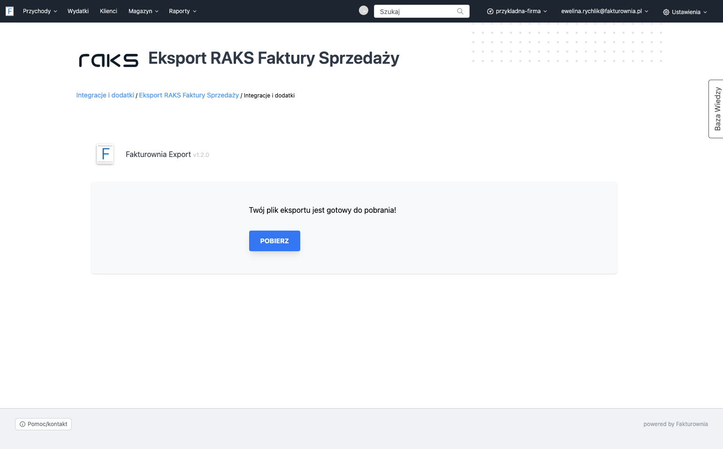
Task: Click the Fakturownia Export title text
Action: click(x=158, y=154)
